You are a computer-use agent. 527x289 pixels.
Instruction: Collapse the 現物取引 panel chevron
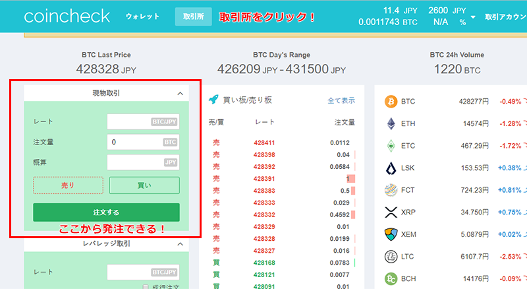tap(180, 94)
